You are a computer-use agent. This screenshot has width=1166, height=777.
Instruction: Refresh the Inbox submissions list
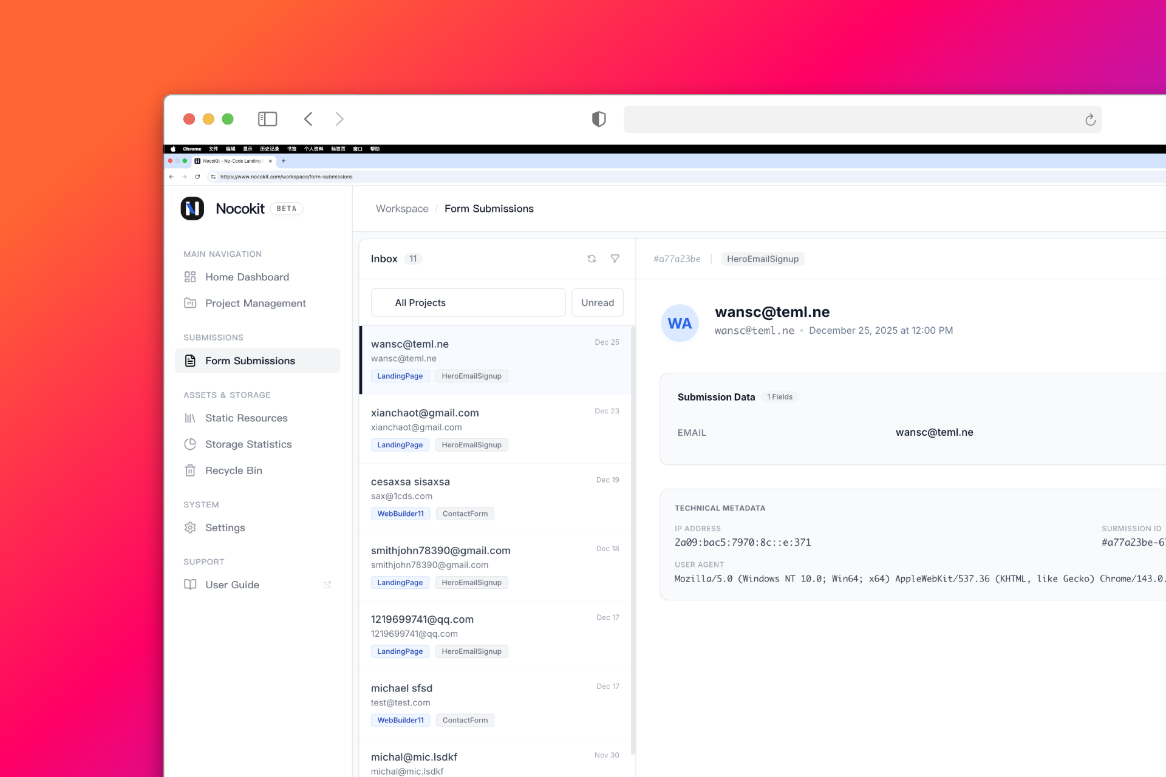click(x=592, y=259)
